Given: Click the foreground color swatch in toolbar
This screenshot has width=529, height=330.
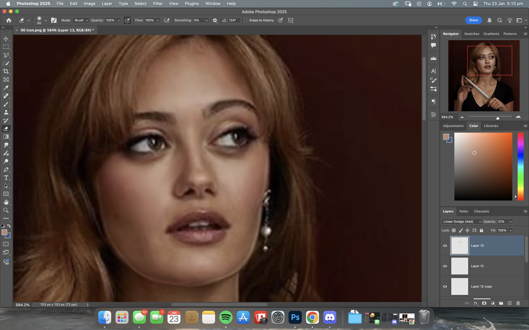Looking at the screenshot, I should 4,232.
